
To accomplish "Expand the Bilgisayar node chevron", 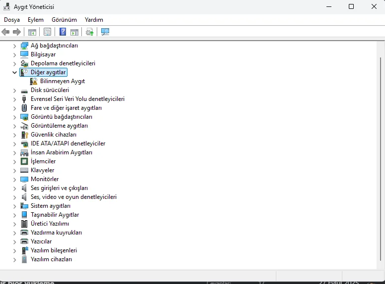I will coord(14,54).
